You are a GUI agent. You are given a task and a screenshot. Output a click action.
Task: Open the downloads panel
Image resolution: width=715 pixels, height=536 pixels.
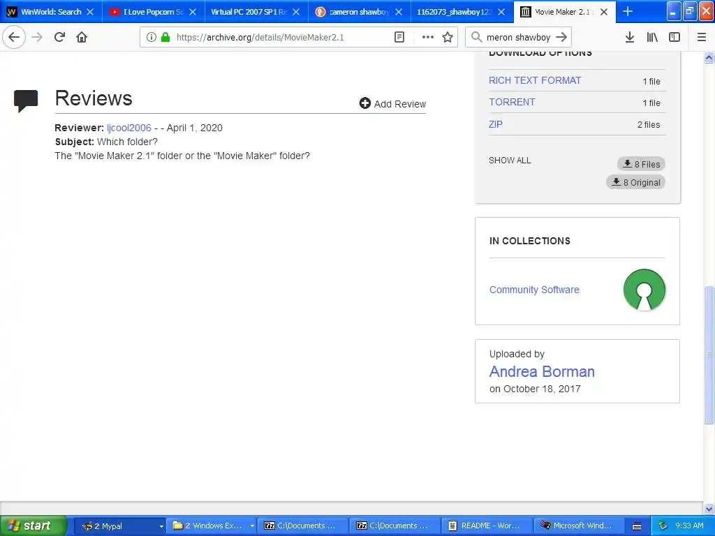(630, 37)
